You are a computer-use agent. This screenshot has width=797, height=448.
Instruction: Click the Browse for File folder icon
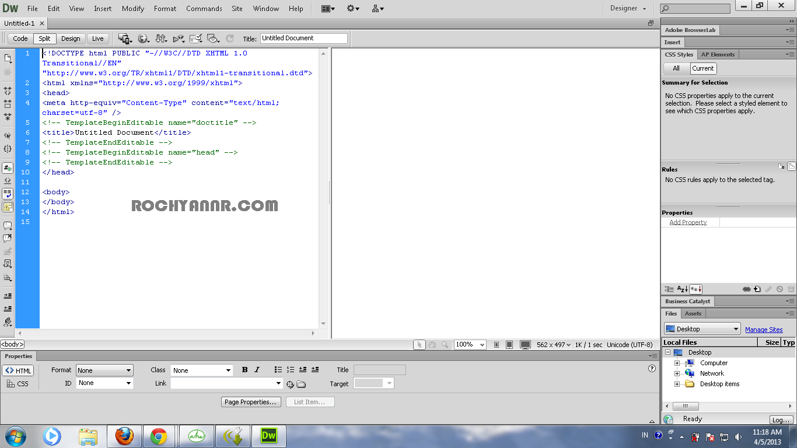301,384
